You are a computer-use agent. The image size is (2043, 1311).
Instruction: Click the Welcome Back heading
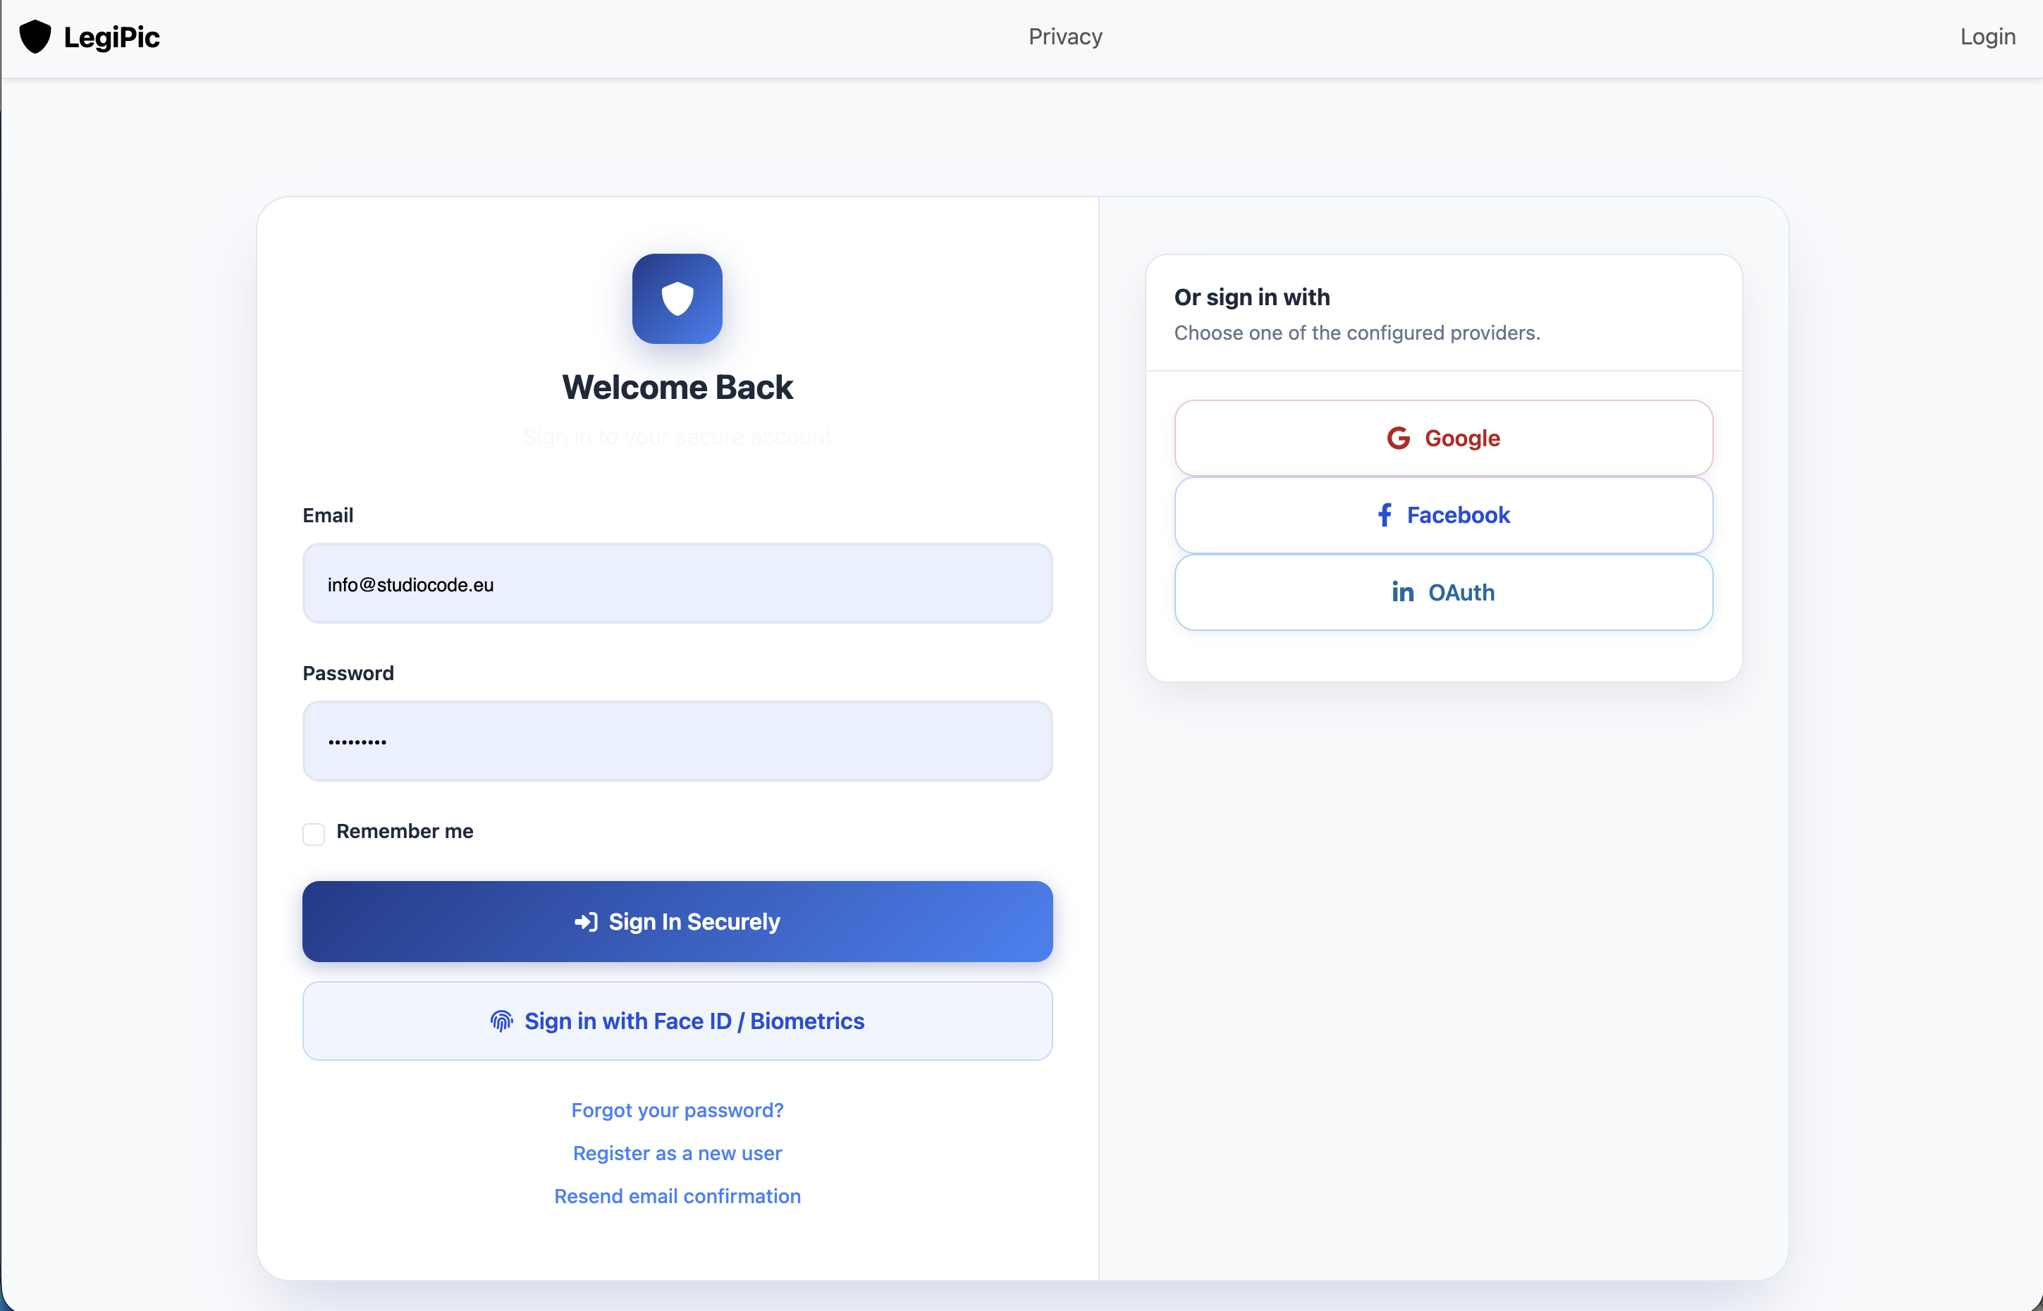click(677, 388)
